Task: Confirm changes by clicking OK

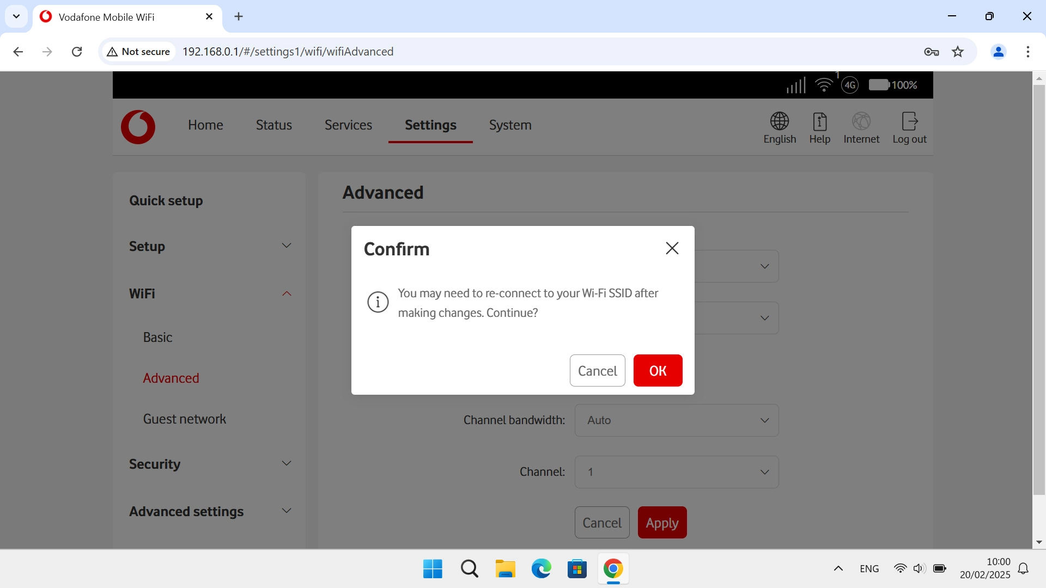Action: pyautogui.click(x=658, y=370)
